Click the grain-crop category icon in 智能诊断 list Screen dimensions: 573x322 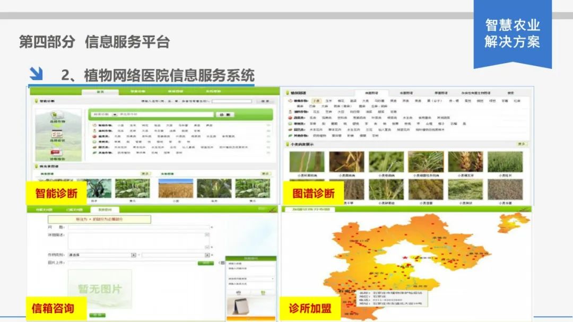tap(94, 125)
